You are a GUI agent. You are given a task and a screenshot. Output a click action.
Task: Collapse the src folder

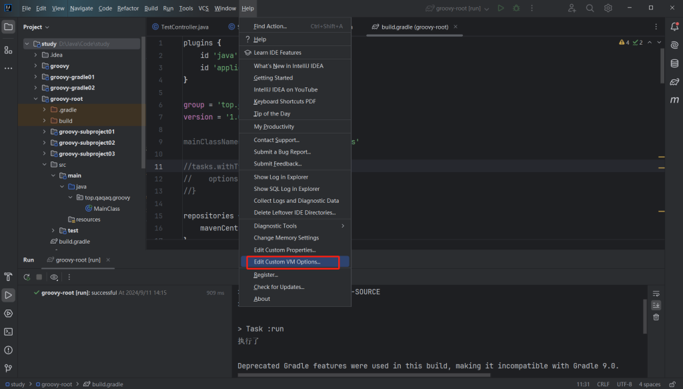(x=45, y=165)
